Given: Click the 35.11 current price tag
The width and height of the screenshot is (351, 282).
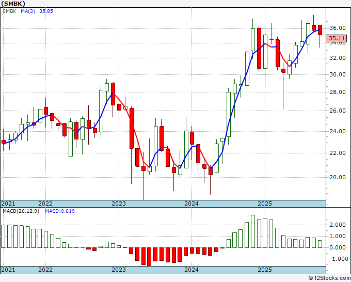Looking at the screenshot, I should pos(336,38).
